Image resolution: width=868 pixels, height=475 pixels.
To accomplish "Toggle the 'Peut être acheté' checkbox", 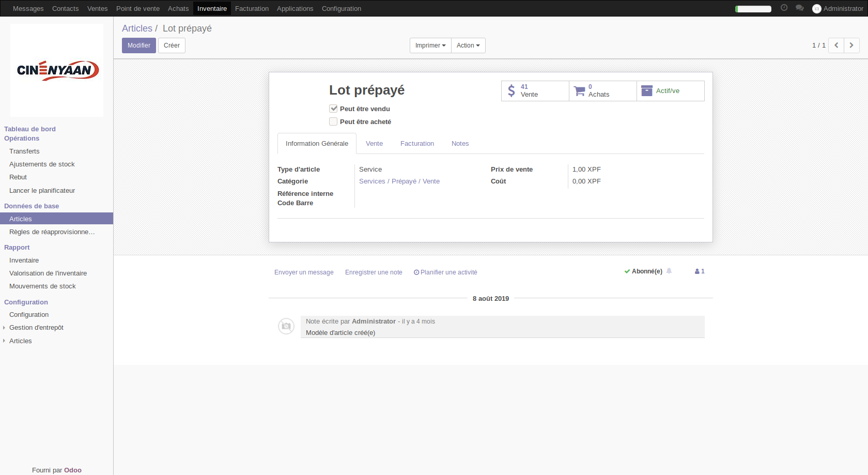I will pyautogui.click(x=333, y=121).
